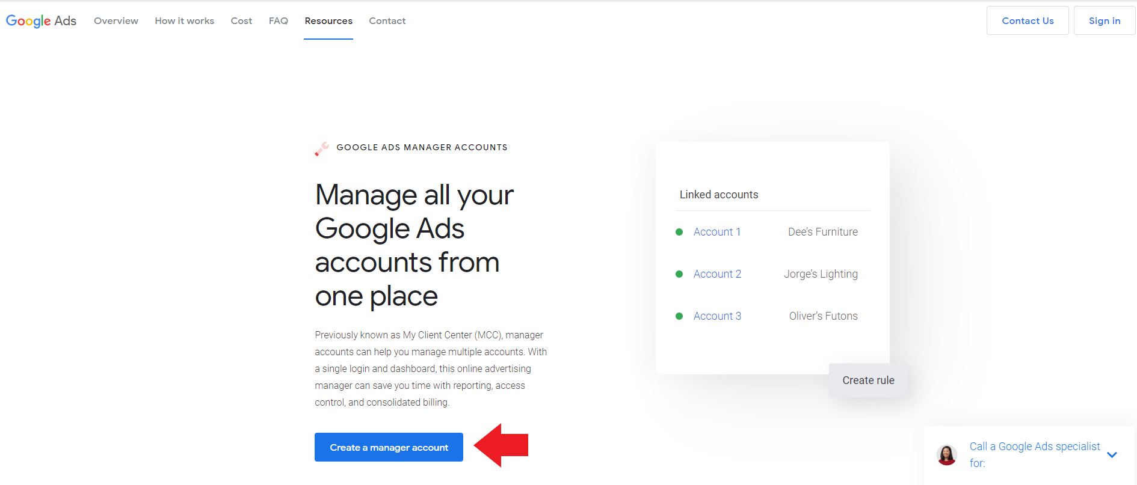
Task: Click GOOGLE ADS MANAGER ACCOUNTS label
Action: 422,147
